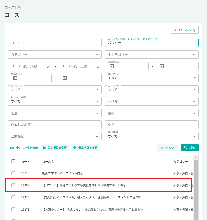
Task: Click the 絞り込み filter button
Action: [184, 30]
